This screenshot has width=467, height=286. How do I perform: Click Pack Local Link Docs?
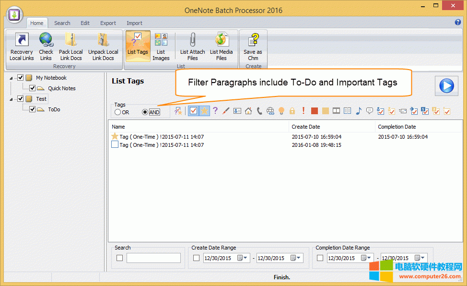(71, 47)
